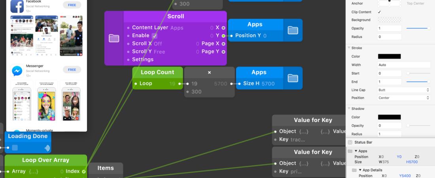The width and height of the screenshot is (435, 178).
Task: Click the Loading Done broadcast icon
Action: [x=47, y=148]
